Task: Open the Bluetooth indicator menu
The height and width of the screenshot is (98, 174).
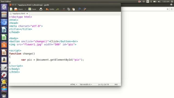Action: click(151, 2)
